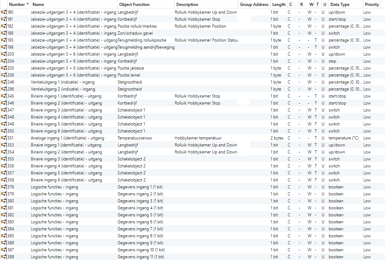Select '2 bytes' length cell

pos(277,138)
